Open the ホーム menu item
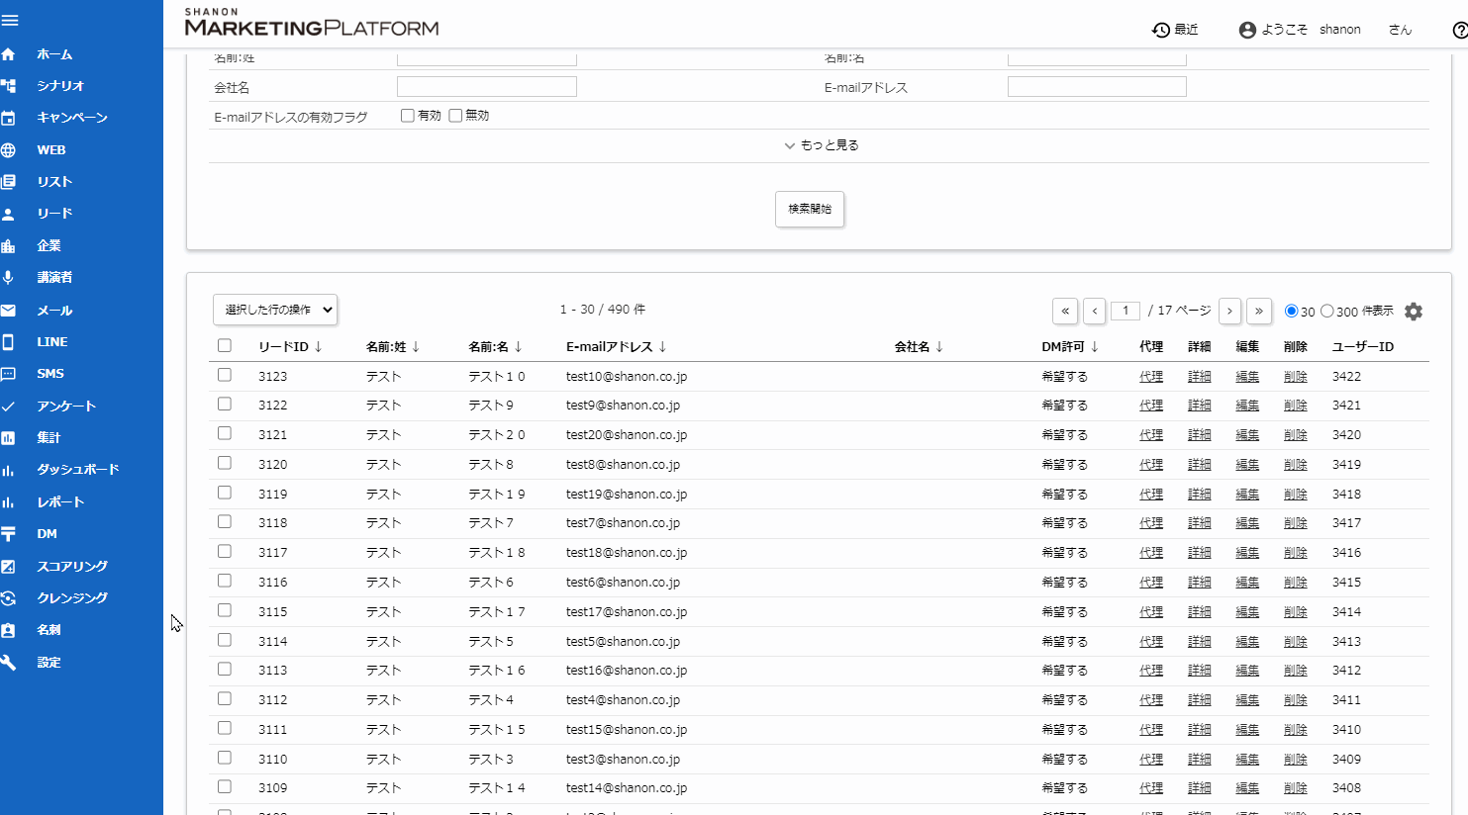The image size is (1468, 815). 54,54
